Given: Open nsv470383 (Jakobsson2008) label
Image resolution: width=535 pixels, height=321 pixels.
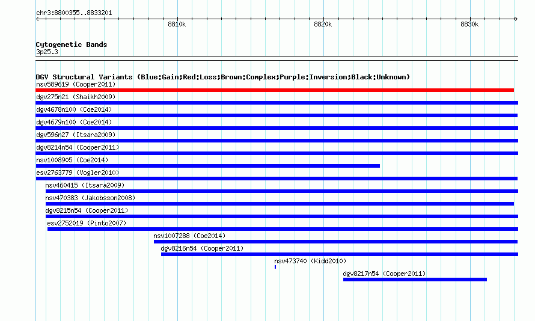Looking at the screenshot, I should click(90, 198).
